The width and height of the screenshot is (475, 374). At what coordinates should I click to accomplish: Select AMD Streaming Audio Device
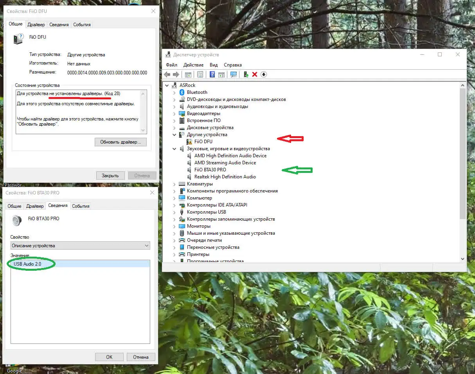pos(225,163)
